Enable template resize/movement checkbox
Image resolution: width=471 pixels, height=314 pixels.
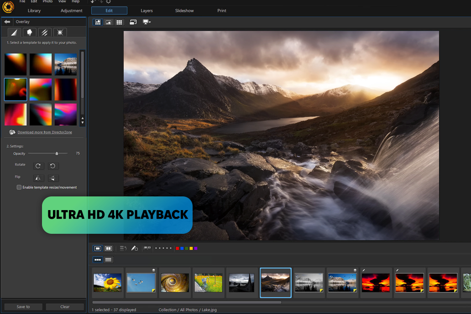click(x=19, y=187)
